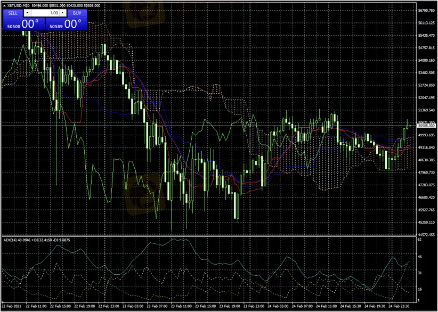Click the 44572.455 price axis label
This screenshot has width=438, height=312.
(x=426, y=235)
